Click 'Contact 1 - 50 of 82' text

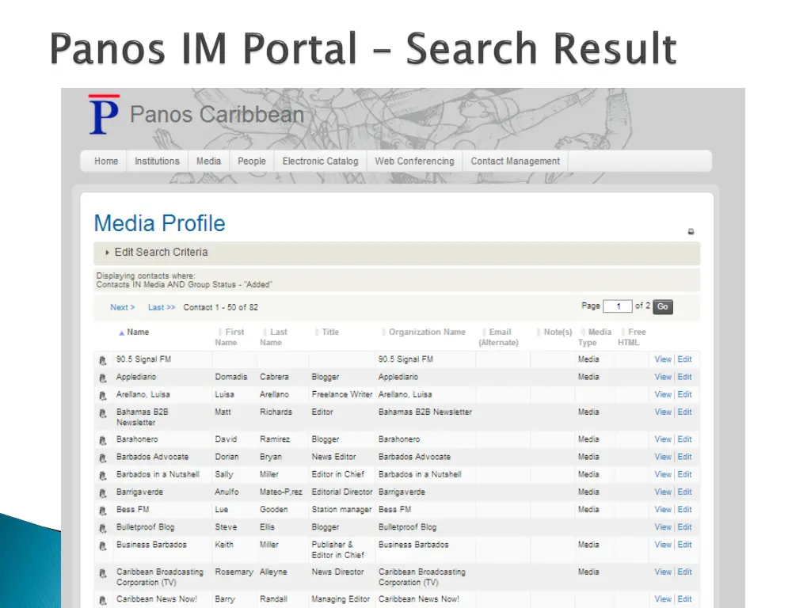pos(220,308)
